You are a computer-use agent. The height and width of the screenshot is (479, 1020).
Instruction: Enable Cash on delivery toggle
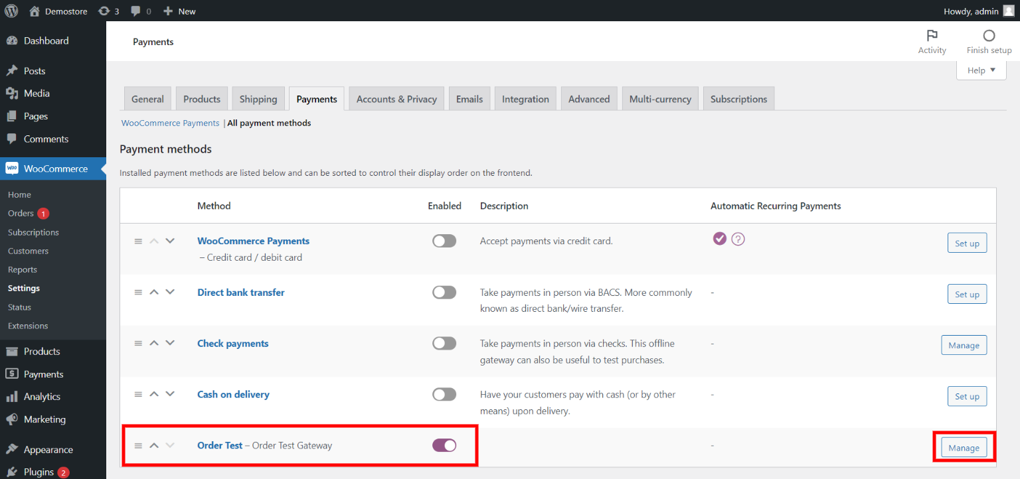444,395
